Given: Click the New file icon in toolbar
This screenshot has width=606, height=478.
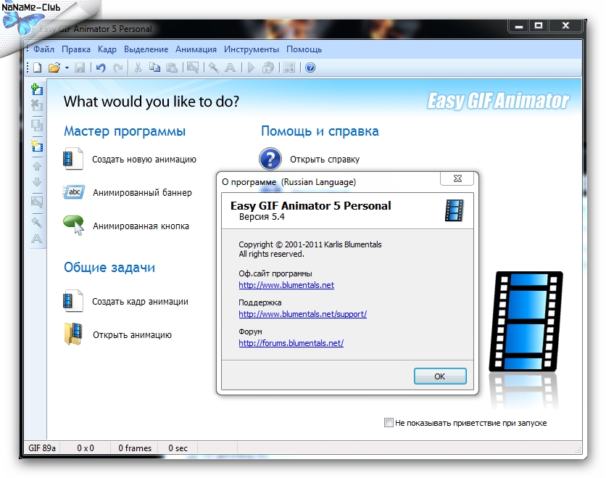Looking at the screenshot, I should [x=37, y=67].
